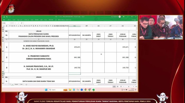Screen dimensions: 185x103
Task: Click the zoom in plus icon
Action: (x=133, y=87)
